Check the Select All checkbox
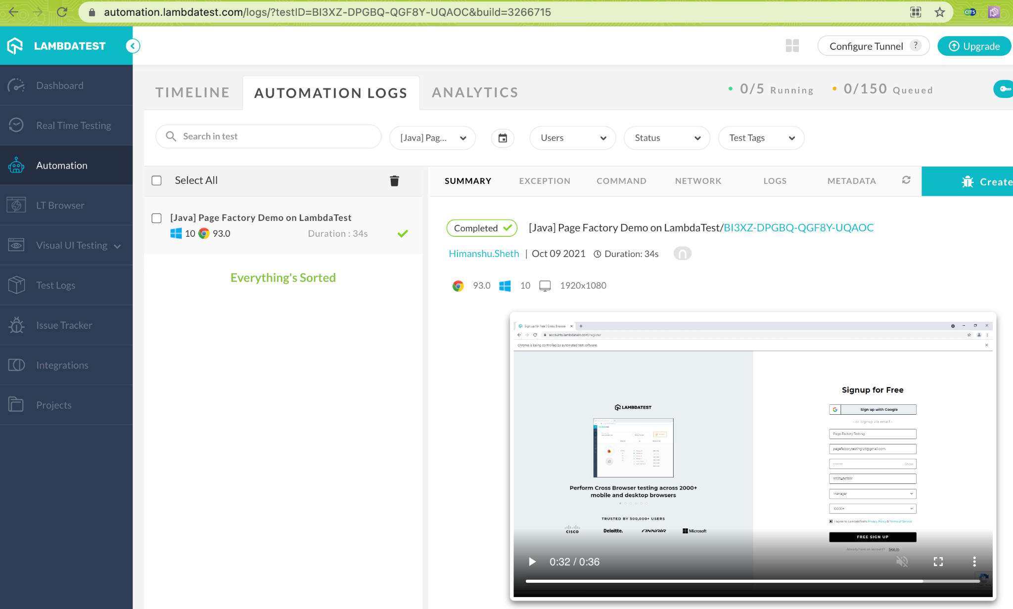Viewport: 1013px width, 609px height. pyautogui.click(x=156, y=180)
